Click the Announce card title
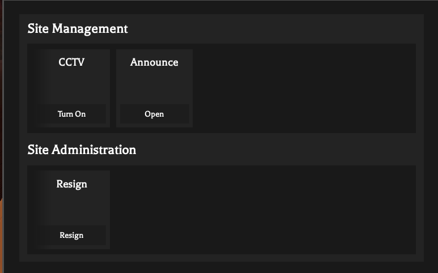438x273 pixels. tap(154, 62)
